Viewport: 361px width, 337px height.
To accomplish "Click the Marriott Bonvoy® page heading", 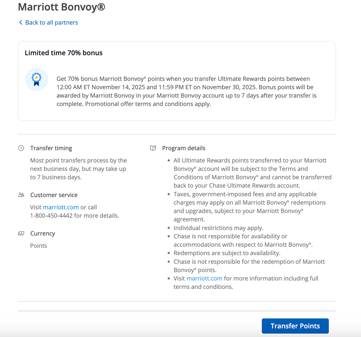I will [x=61, y=7].
